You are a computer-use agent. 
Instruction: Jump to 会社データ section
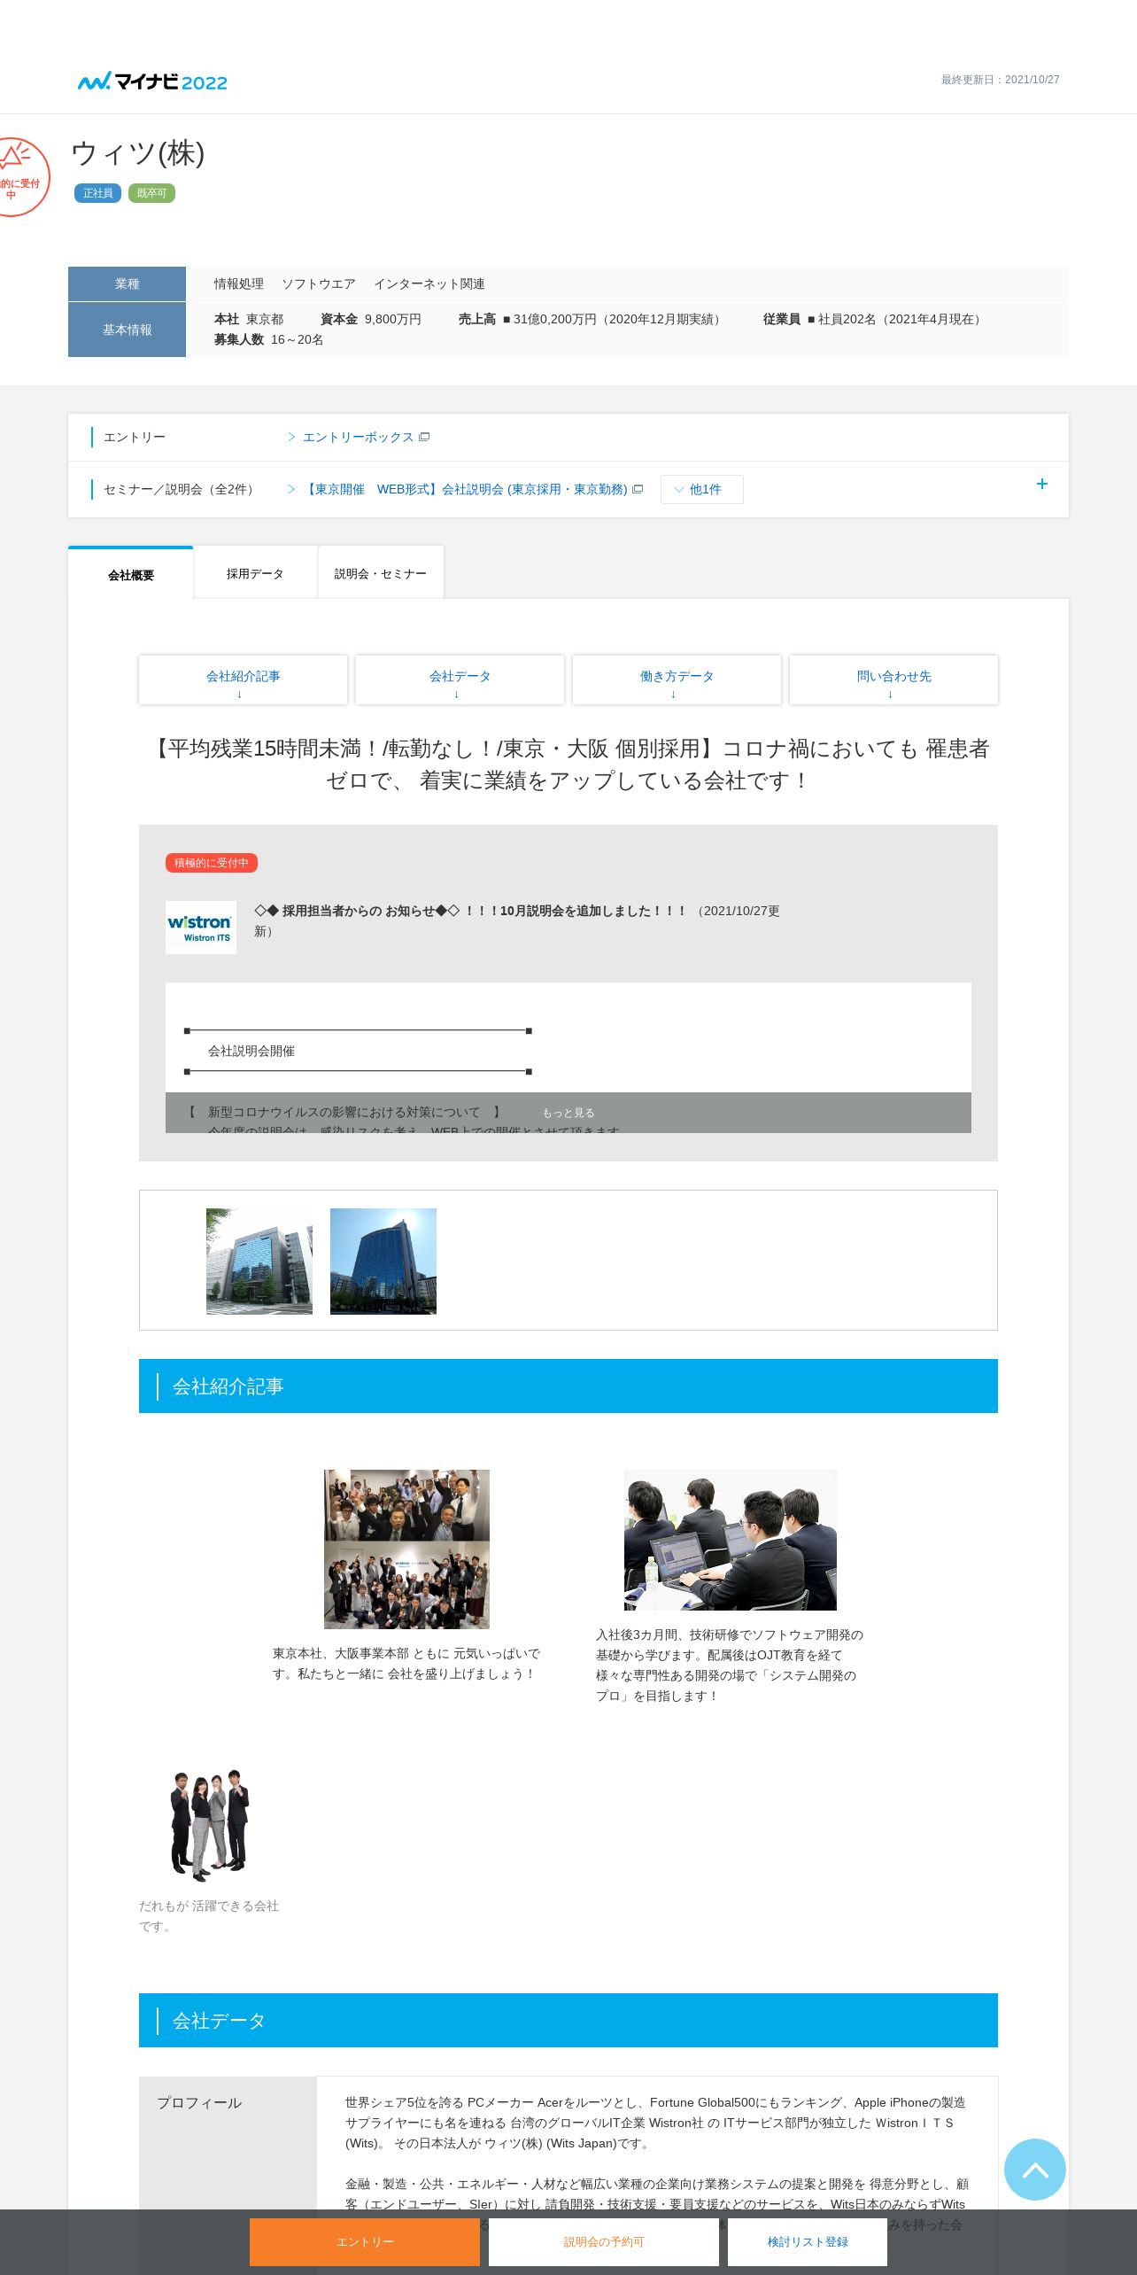[x=460, y=679]
